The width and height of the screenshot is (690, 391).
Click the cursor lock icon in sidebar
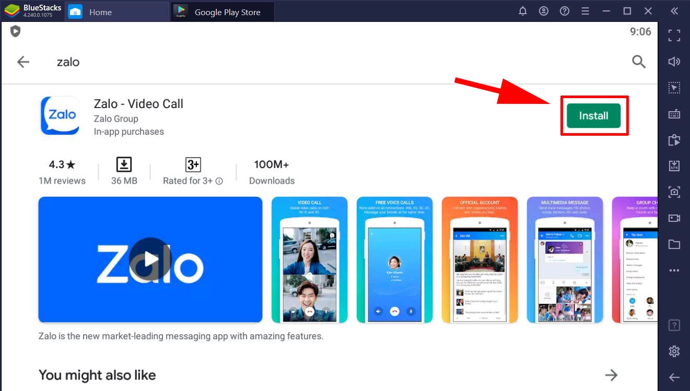pyautogui.click(x=674, y=88)
